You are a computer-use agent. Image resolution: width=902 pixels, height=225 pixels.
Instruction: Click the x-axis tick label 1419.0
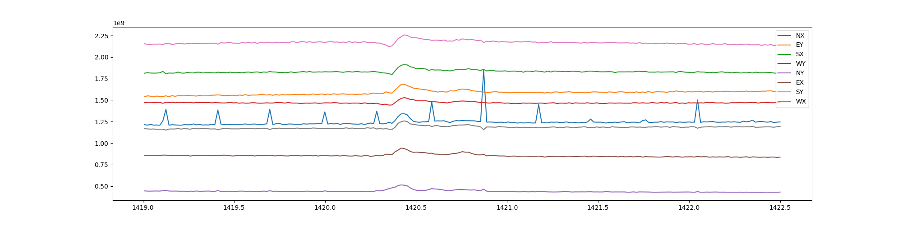click(x=143, y=208)
